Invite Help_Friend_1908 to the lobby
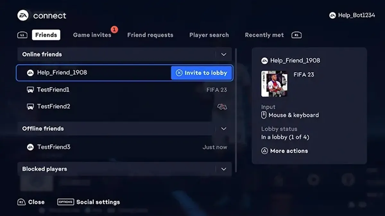 201,73
